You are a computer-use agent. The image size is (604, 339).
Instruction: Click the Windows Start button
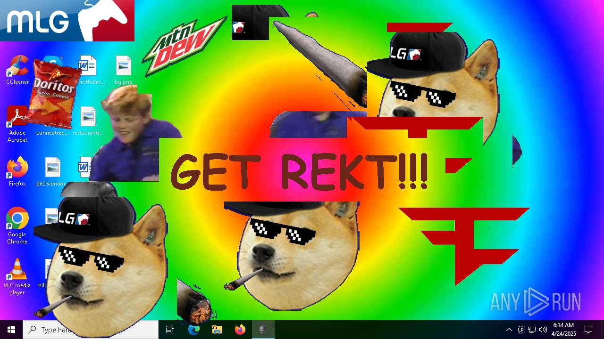[x=11, y=330]
